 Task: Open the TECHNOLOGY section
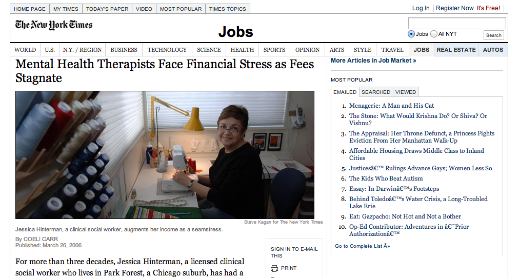(167, 50)
